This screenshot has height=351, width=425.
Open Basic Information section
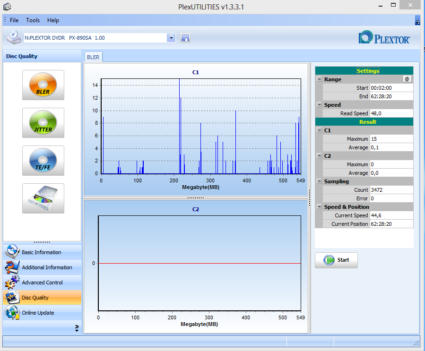42,252
